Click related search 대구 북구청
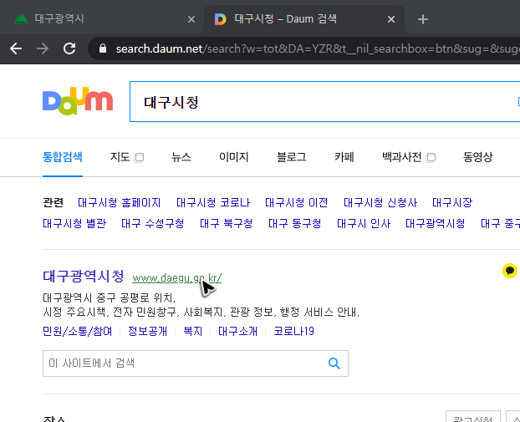 [227, 223]
